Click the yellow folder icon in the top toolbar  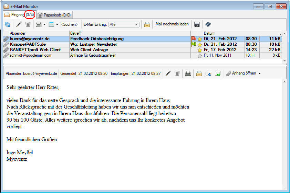tap(147, 24)
